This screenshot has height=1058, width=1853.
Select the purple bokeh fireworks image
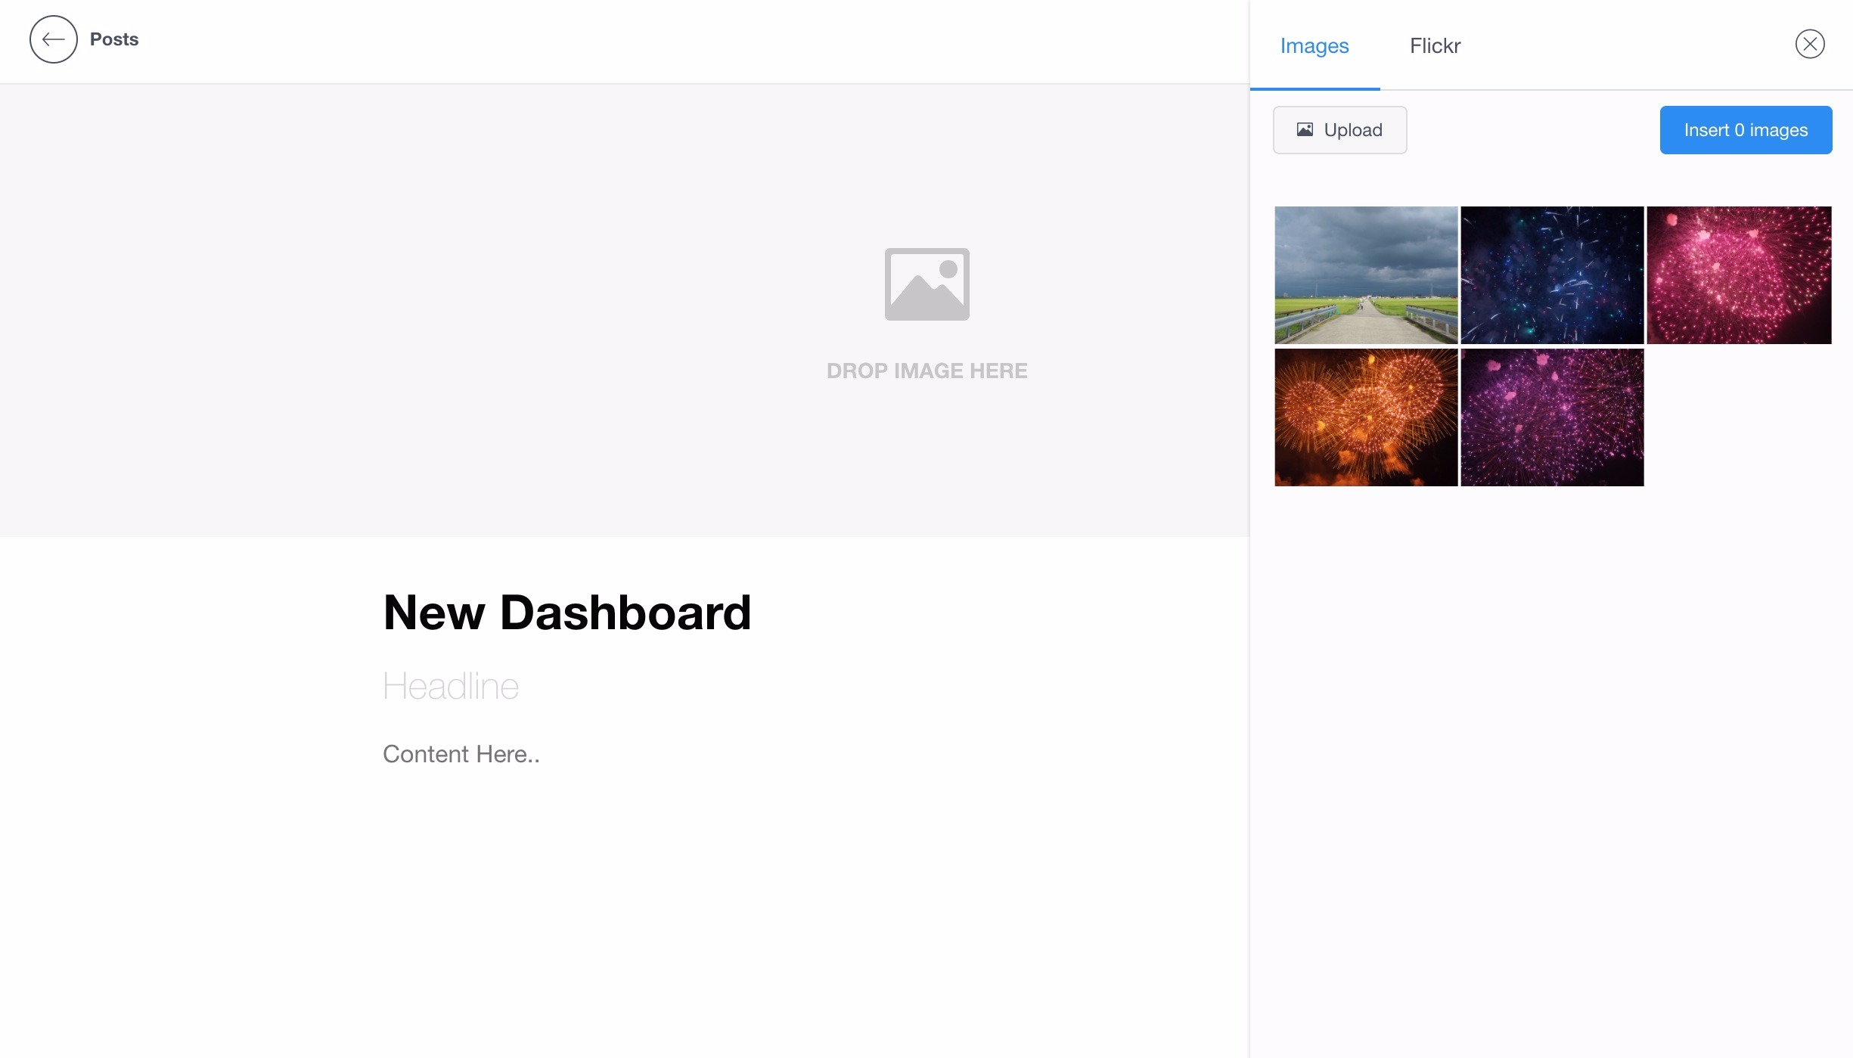(x=1551, y=417)
